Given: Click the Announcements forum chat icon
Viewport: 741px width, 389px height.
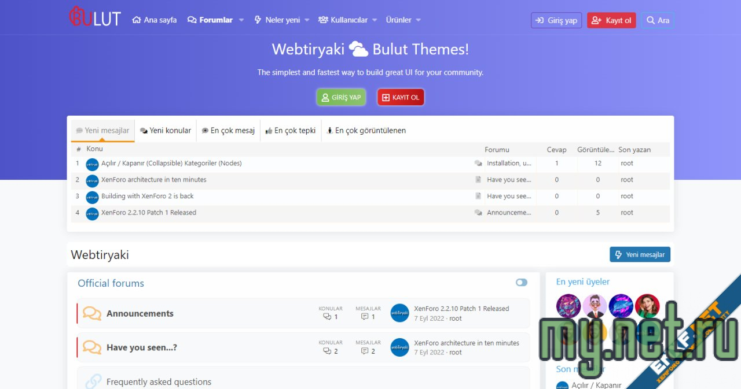Looking at the screenshot, I should tap(91, 313).
